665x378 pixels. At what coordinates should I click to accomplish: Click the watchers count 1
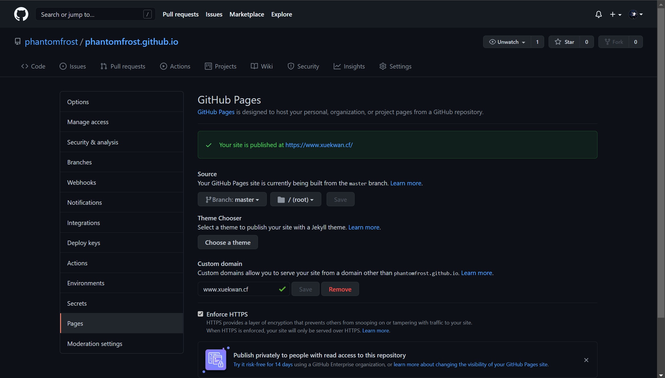coord(537,42)
